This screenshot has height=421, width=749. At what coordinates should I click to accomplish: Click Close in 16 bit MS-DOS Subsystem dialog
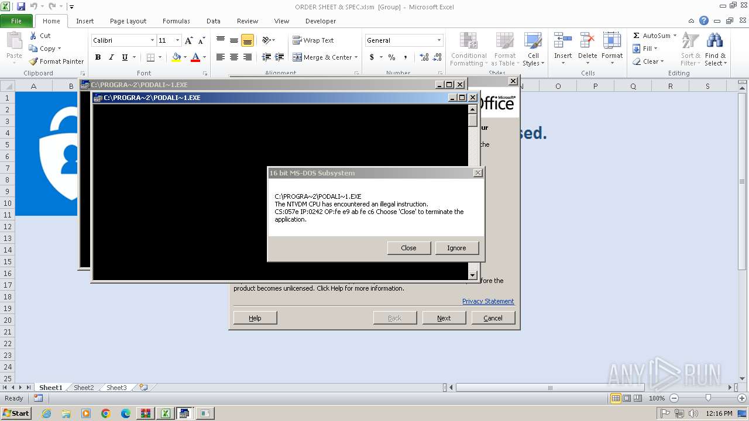click(408, 248)
